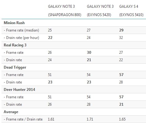Click the Frame rate (median) row label

click(21, 30)
